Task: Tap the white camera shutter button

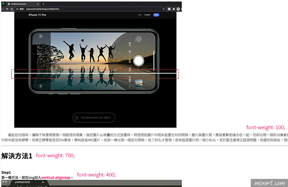Action: [139, 61]
